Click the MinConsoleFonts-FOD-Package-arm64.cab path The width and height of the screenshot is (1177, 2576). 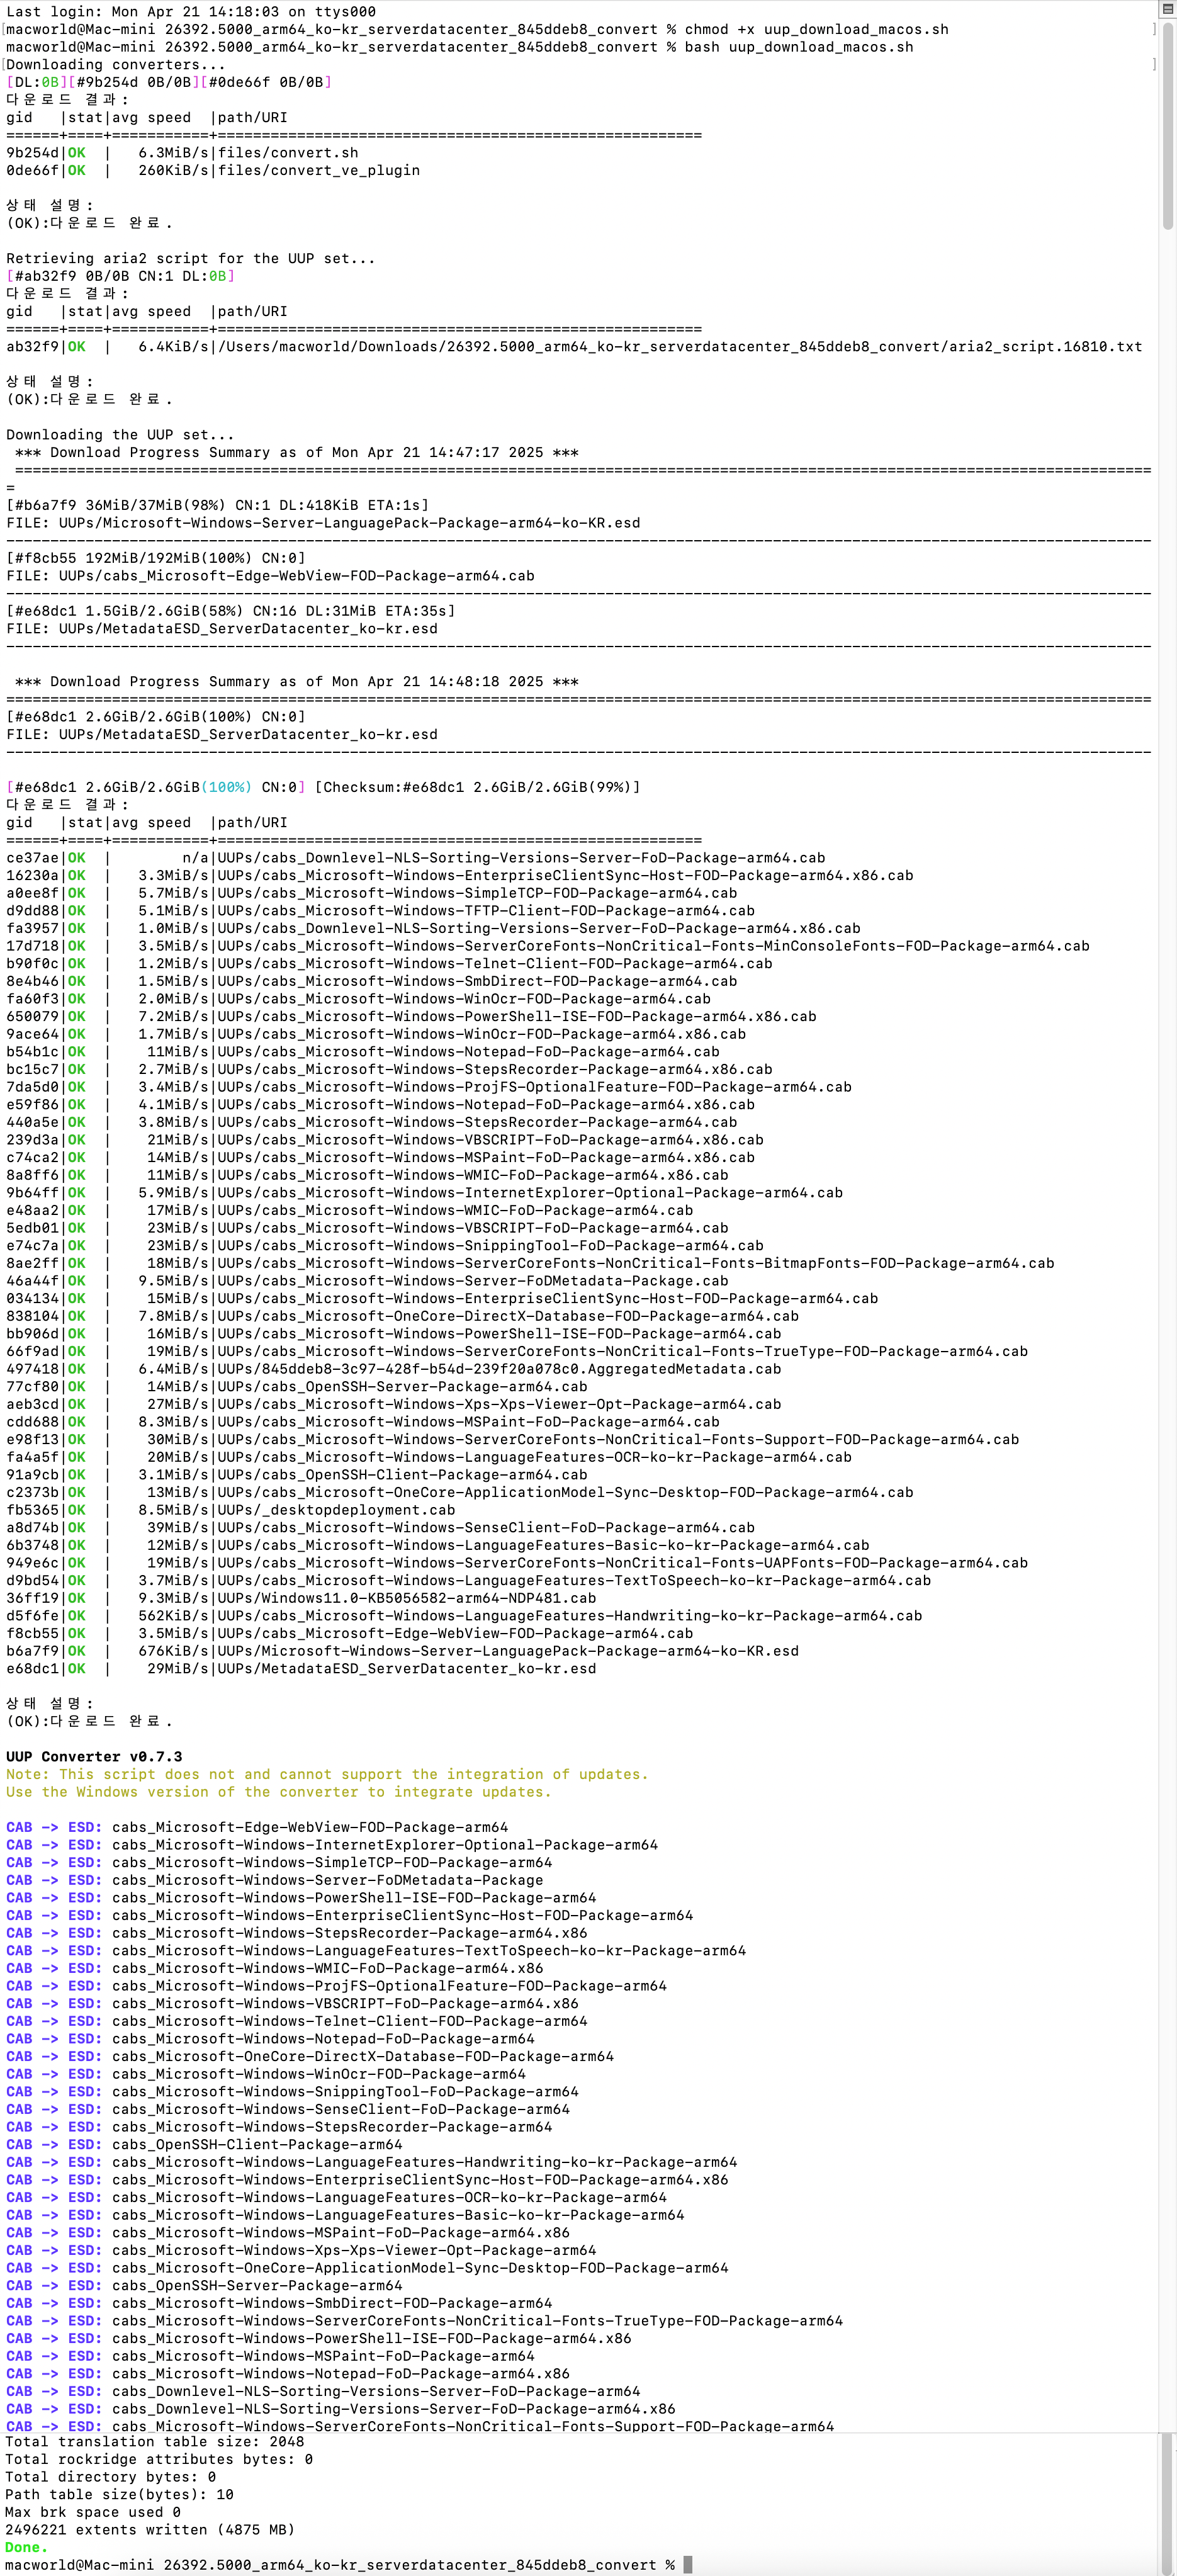click(654, 945)
